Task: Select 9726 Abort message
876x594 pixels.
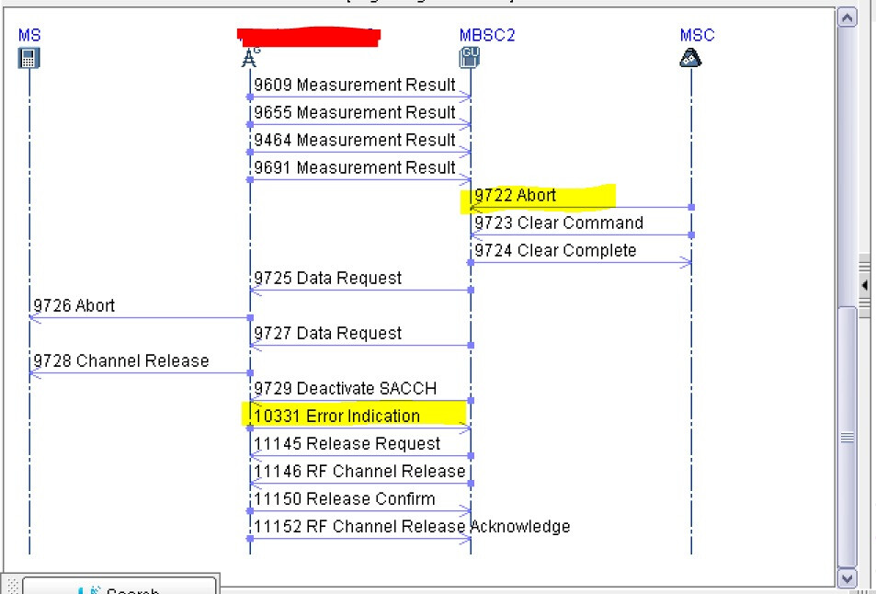Action: 74,305
